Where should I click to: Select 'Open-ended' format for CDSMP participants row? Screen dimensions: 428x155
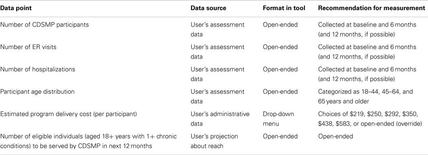(x=280, y=24)
